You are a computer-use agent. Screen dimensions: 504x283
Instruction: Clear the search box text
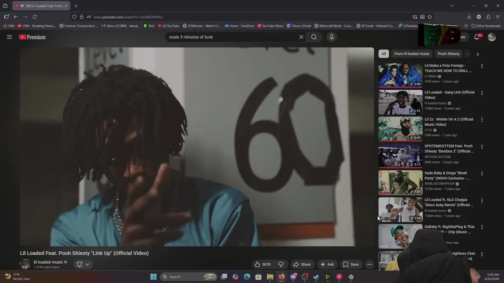(301, 37)
